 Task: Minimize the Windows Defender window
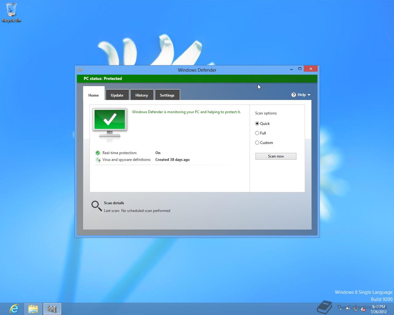tap(291, 69)
